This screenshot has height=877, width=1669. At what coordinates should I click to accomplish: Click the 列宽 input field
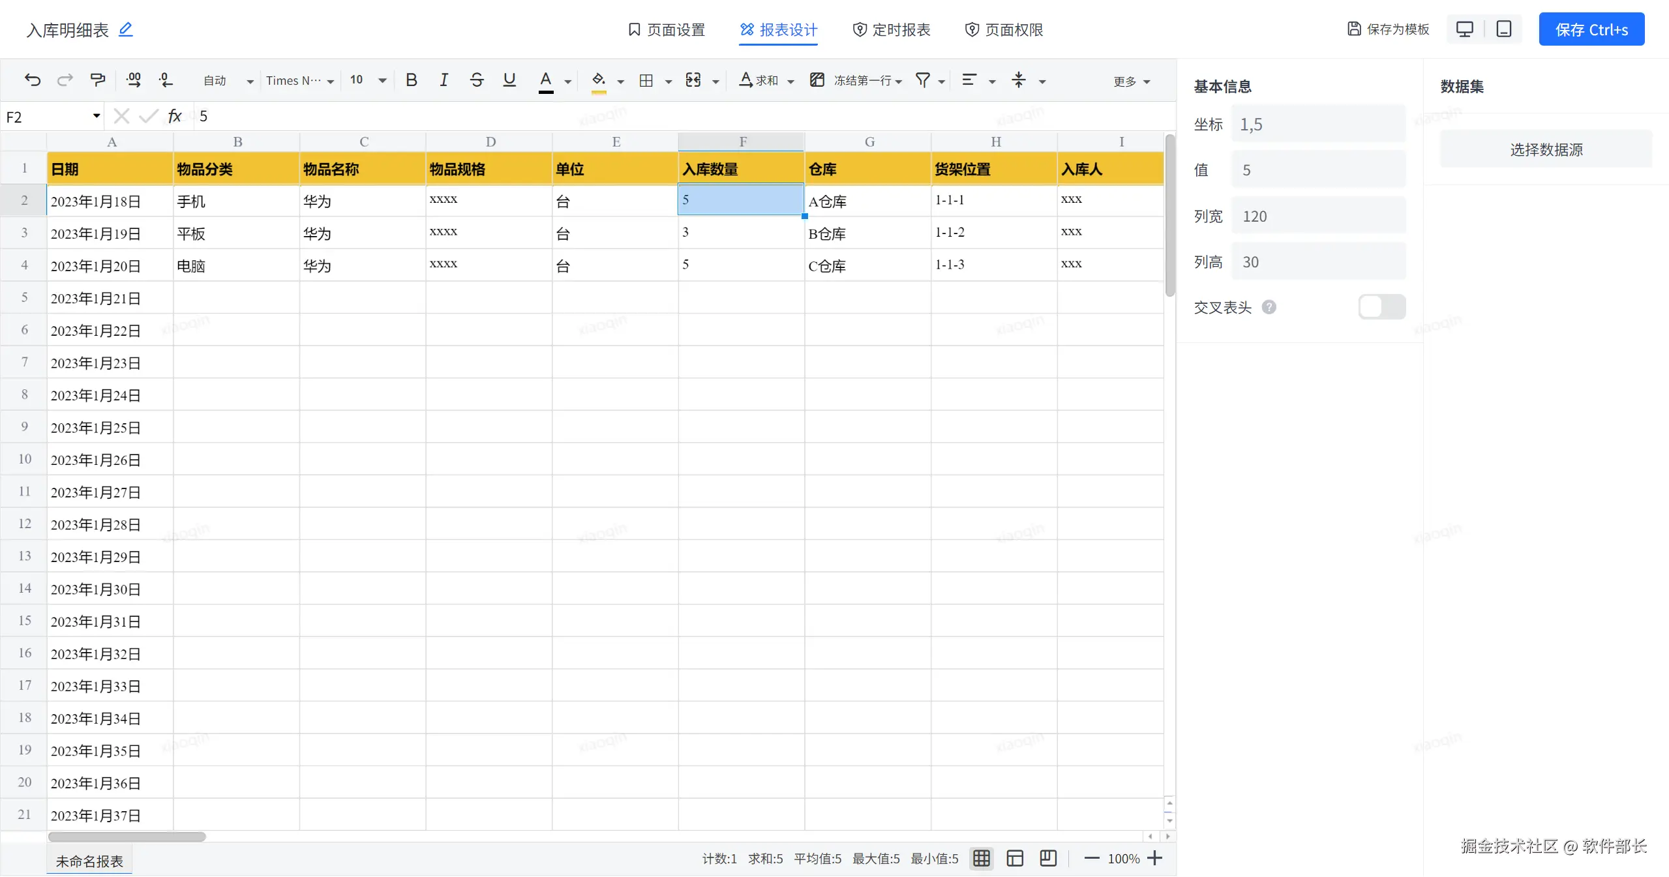point(1317,216)
